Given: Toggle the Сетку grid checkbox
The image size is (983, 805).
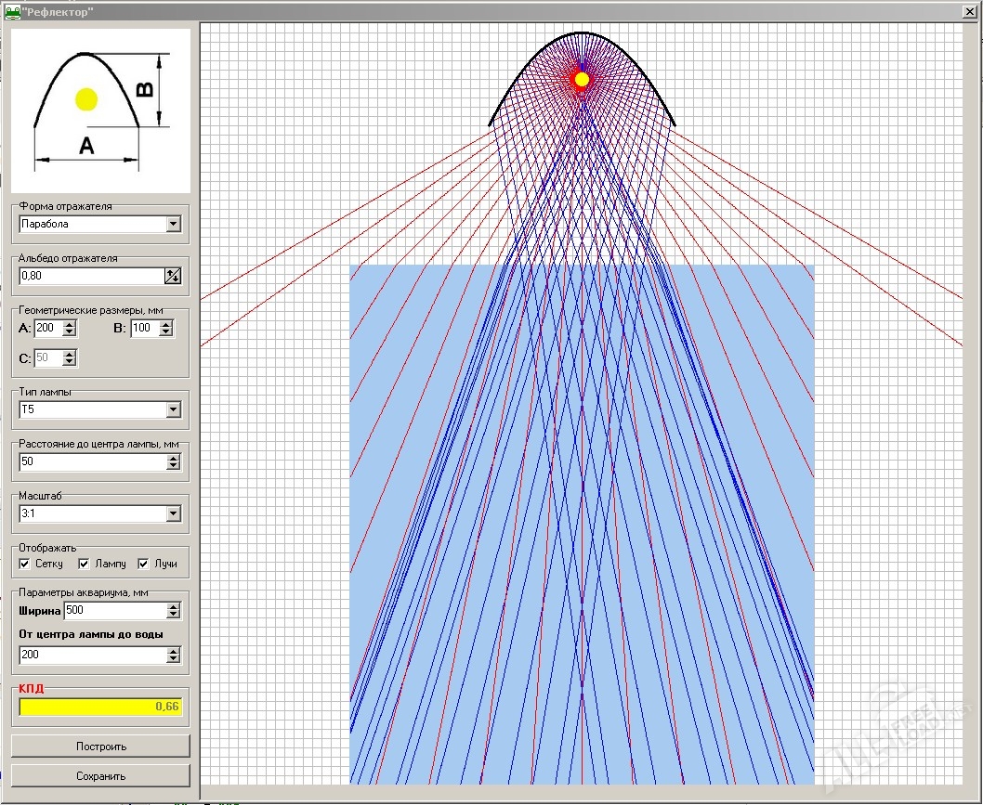Looking at the screenshot, I should pos(26,564).
